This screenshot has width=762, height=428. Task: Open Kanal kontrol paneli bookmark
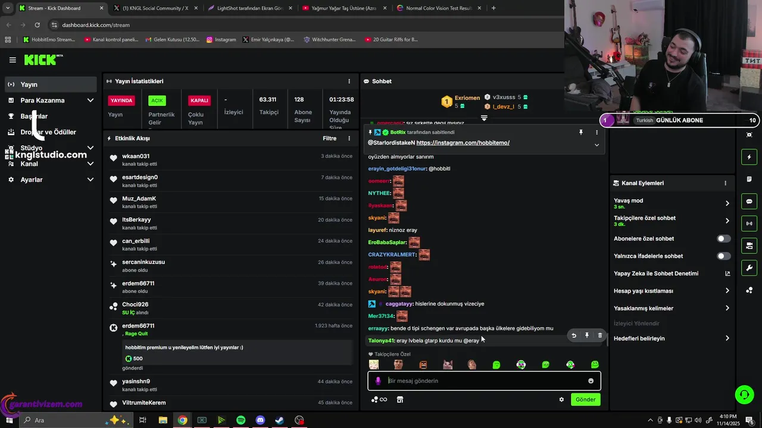coord(111,40)
